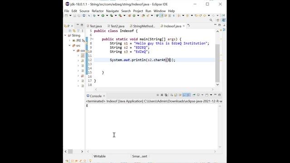The height and width of the screenshot is (163, 290).
Task: Open the Coverage dropdown arrow
Action: click(x=116, y=16)
